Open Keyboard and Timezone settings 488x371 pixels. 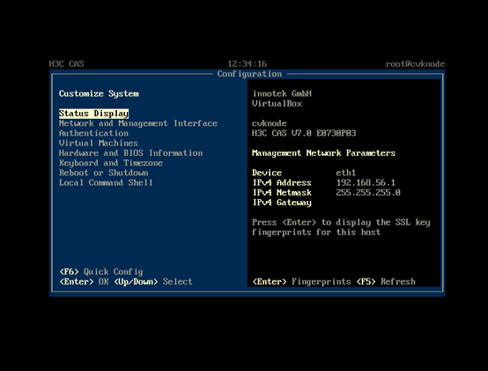coord(111,163)
